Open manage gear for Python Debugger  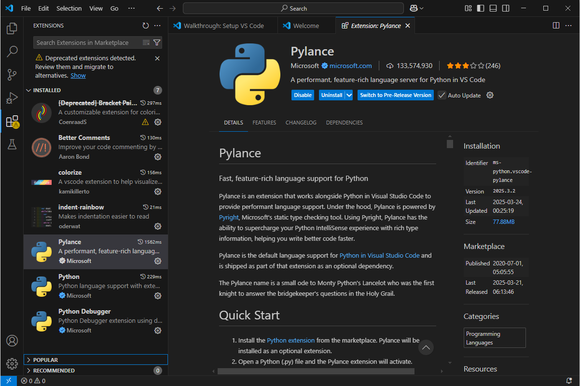(x=158, y=331)
